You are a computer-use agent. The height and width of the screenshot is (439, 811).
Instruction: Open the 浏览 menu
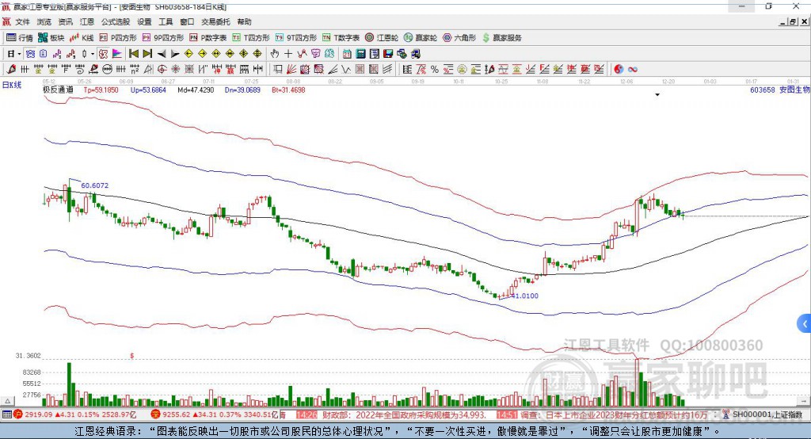44,21
